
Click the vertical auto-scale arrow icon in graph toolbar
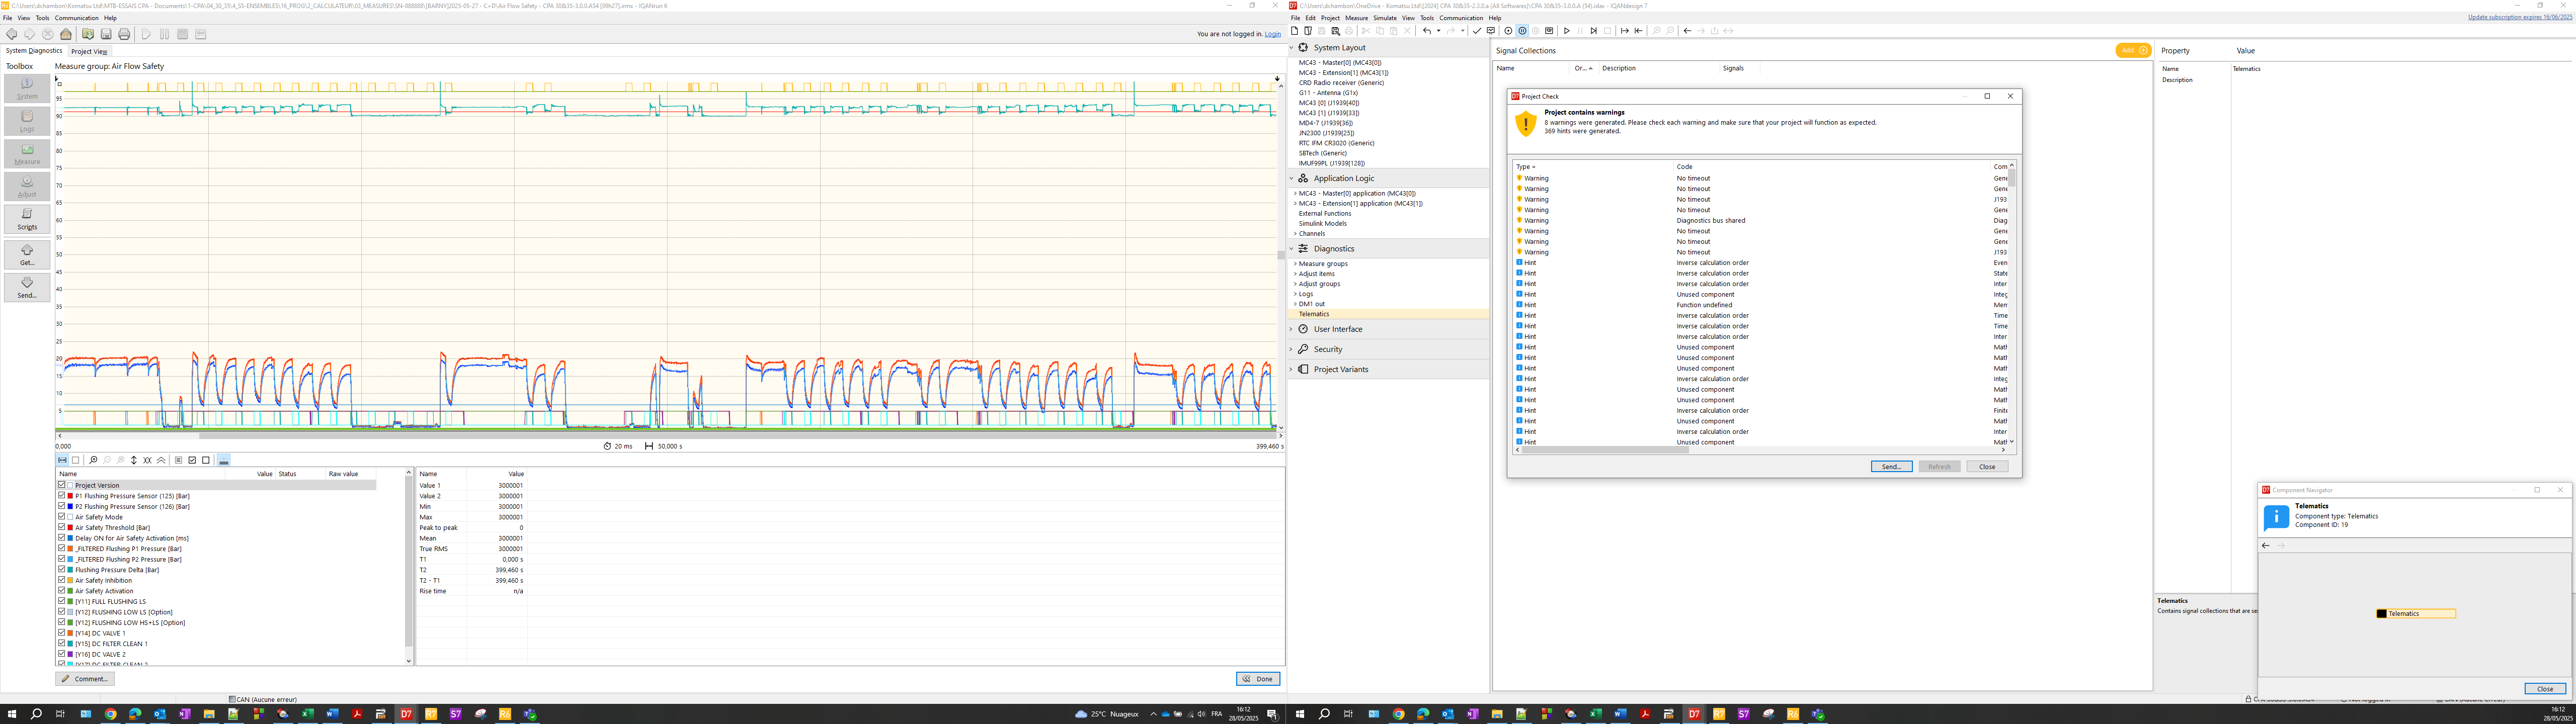click(134, 460)
